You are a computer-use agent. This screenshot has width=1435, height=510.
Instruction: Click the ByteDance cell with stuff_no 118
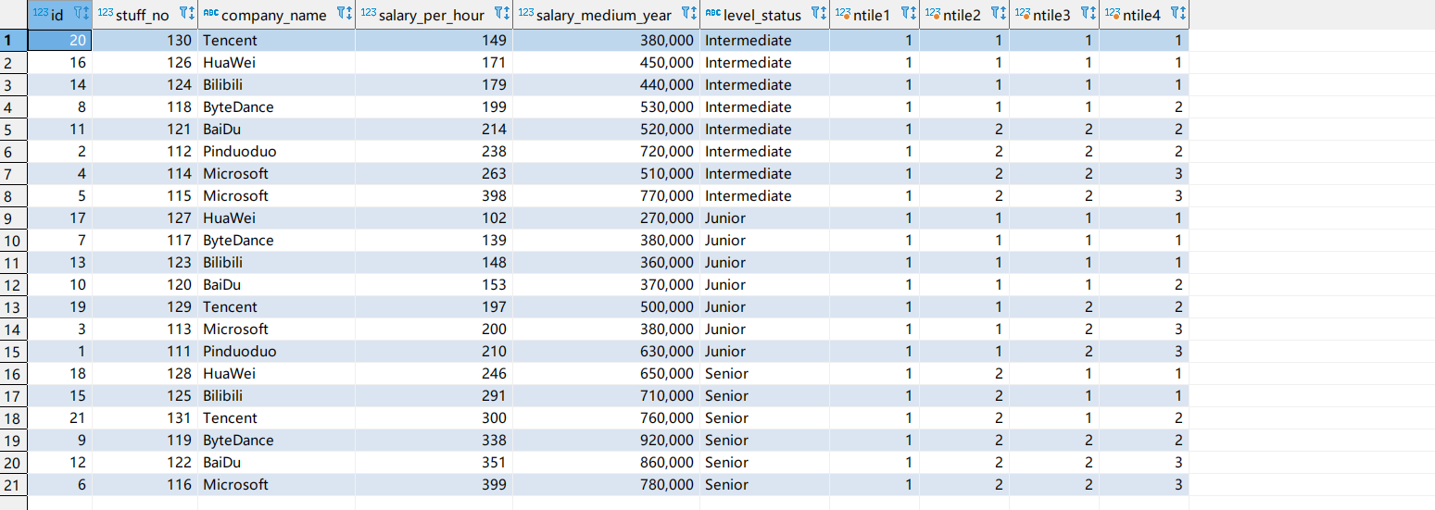pyautogui.click(x=276, y=106)
